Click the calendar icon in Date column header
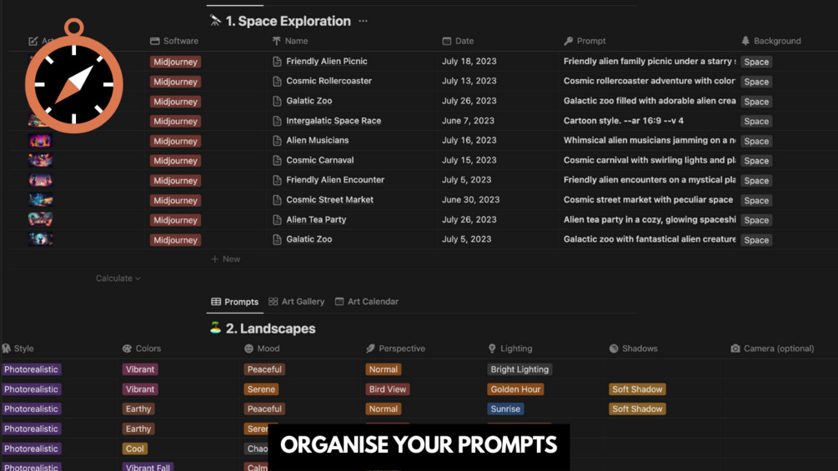The image size is (838, 471). (x=447, y=41)
